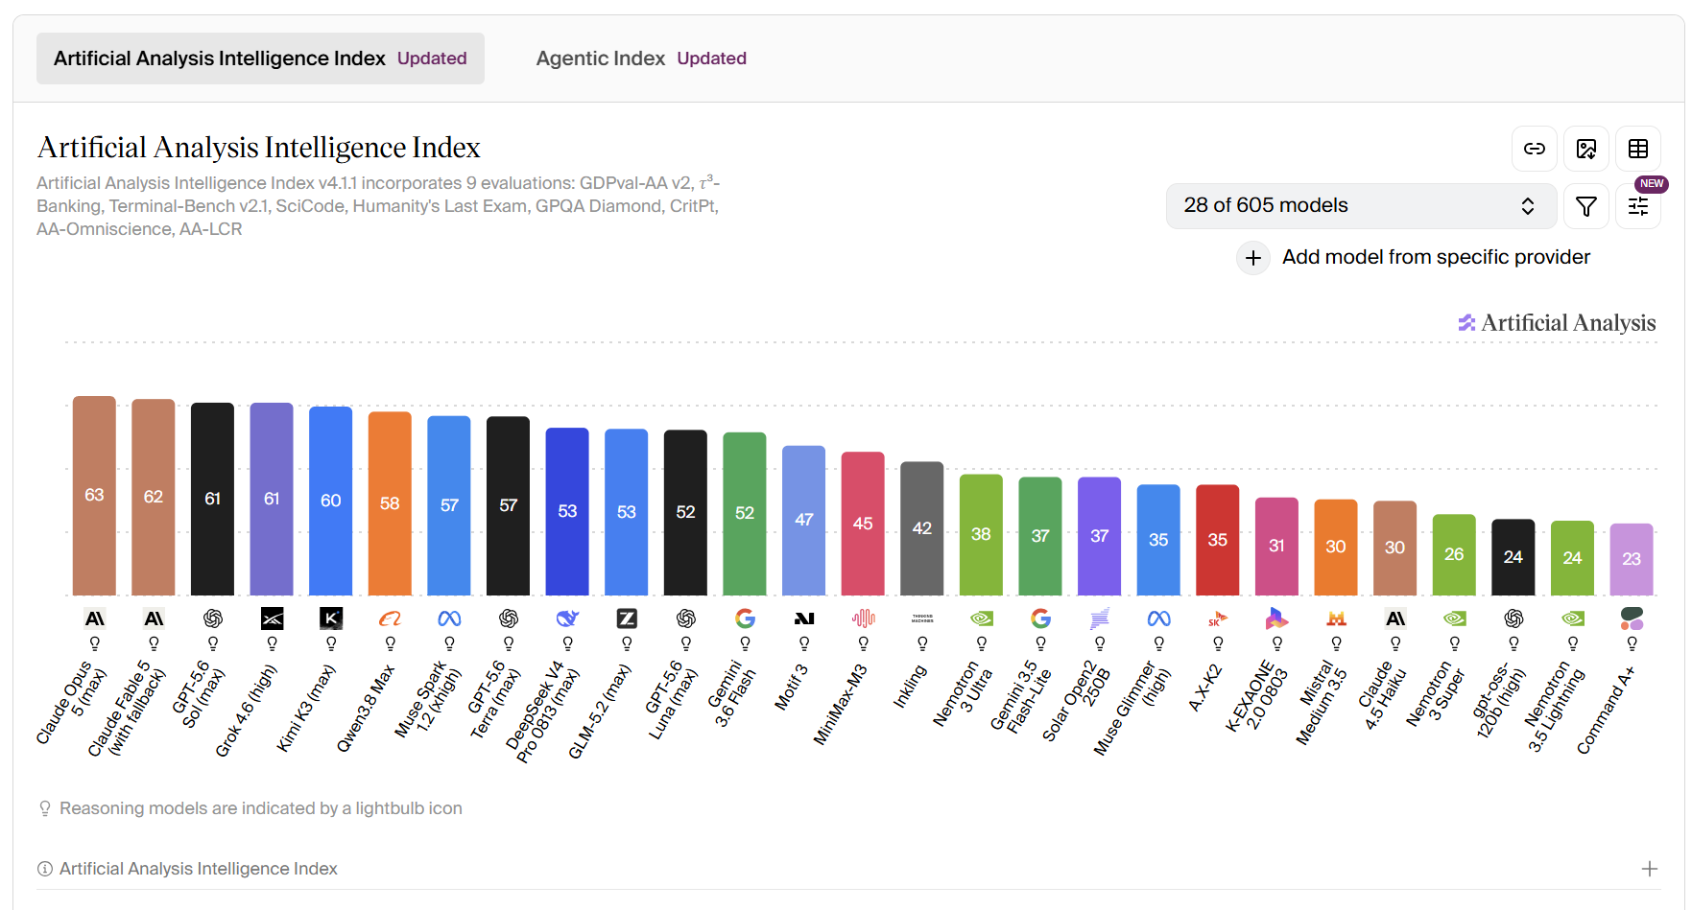
Task: Download the chart as image
Action: pyautogui.click(x=1585, y=149)
